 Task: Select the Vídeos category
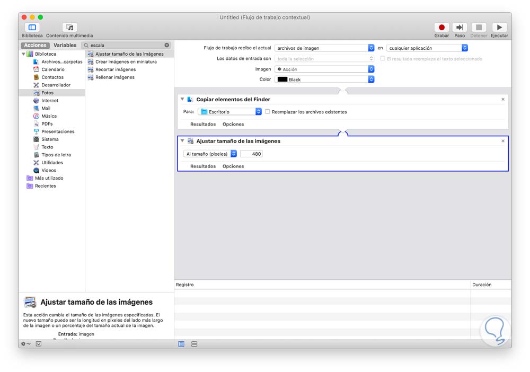coord(45,171)
